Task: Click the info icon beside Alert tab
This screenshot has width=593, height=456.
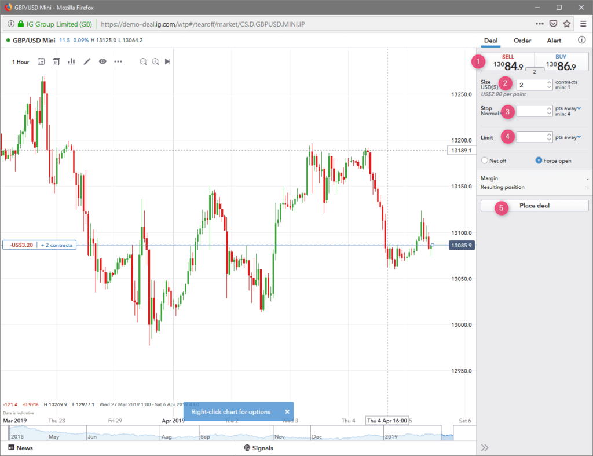Action: pos(581,41)
